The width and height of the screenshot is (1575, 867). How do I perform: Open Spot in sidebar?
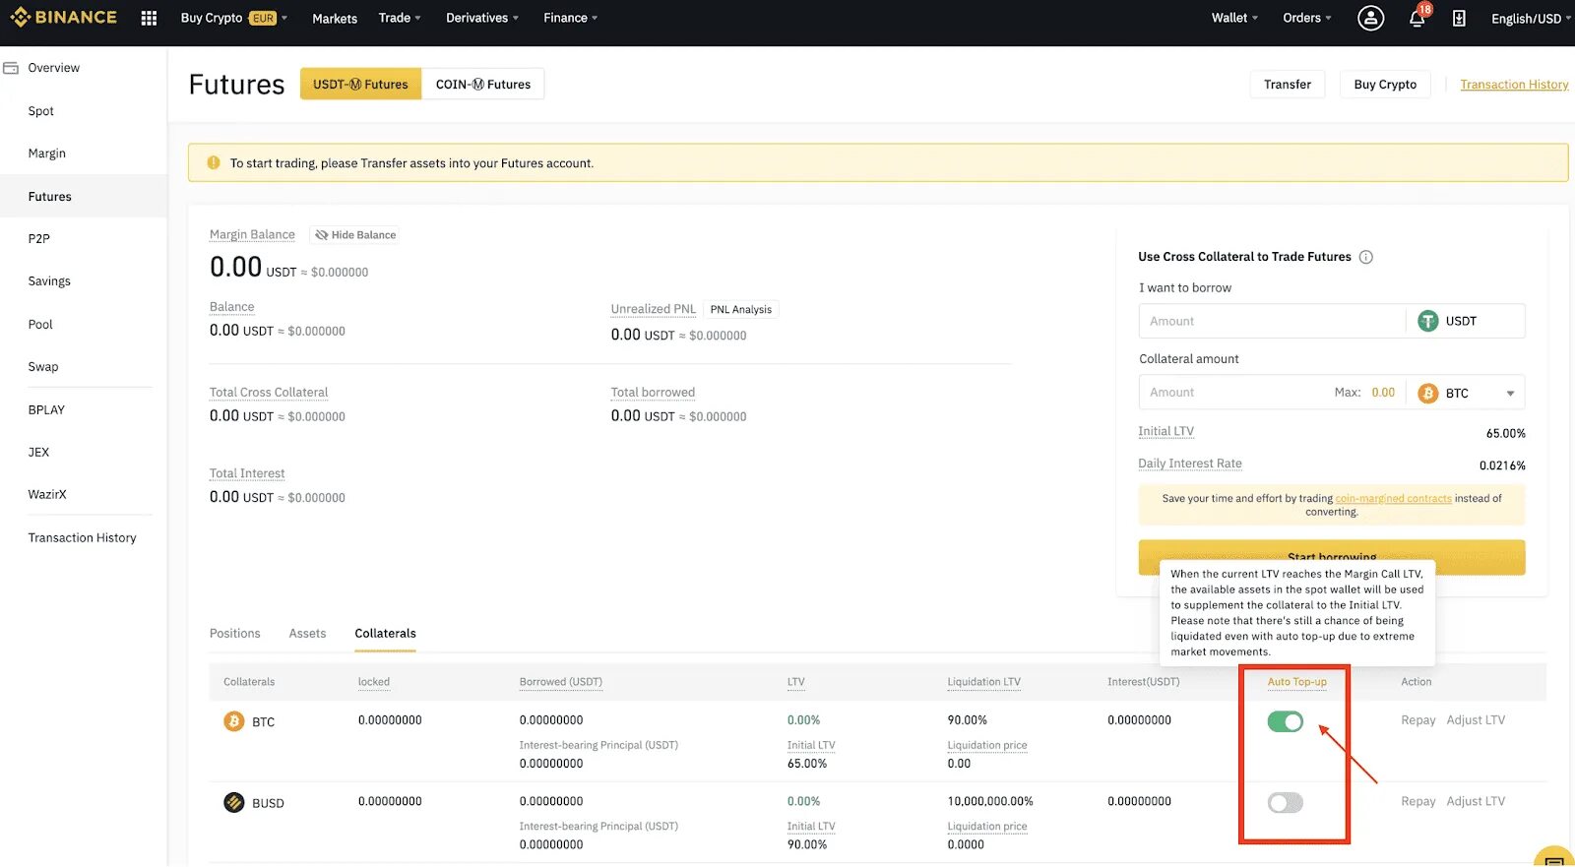point(41,111)
